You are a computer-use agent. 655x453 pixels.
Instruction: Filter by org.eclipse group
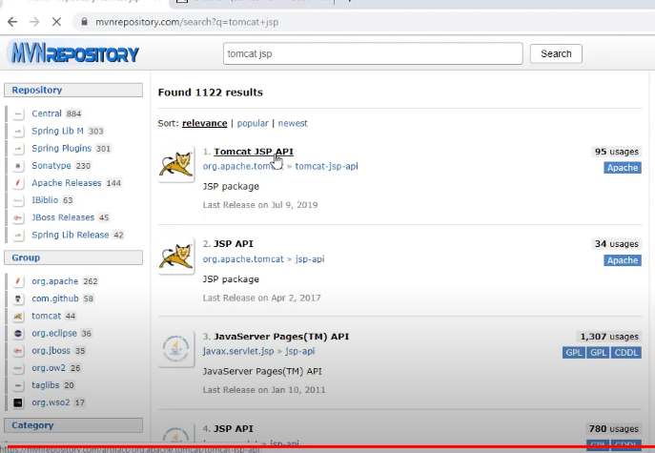[54, 334]
